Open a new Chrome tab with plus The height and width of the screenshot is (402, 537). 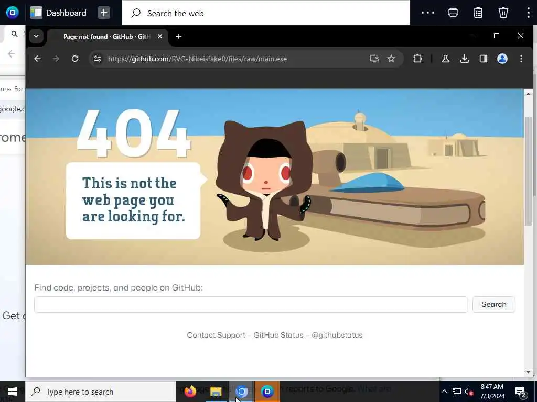click(x=179, y=36)
